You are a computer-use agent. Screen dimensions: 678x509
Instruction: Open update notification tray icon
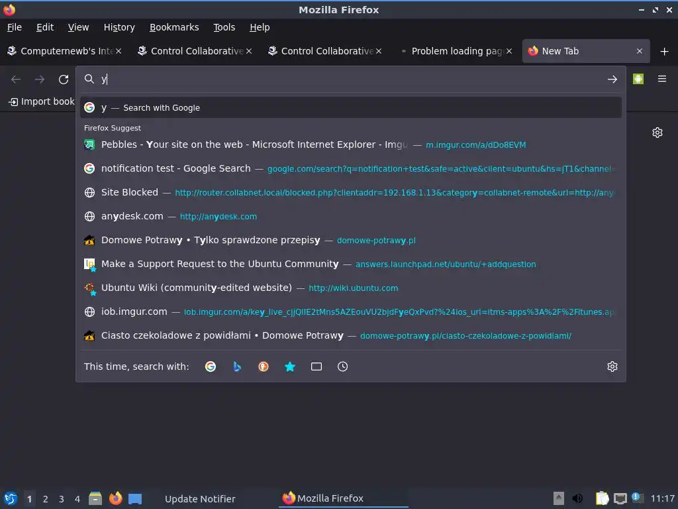(638, 498)
